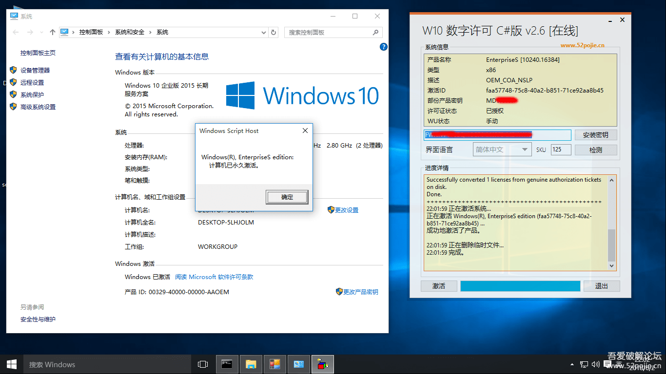This screenshot has width=666, height=374.
Task: Click the SKU number input field
Action: coord(561,150)
